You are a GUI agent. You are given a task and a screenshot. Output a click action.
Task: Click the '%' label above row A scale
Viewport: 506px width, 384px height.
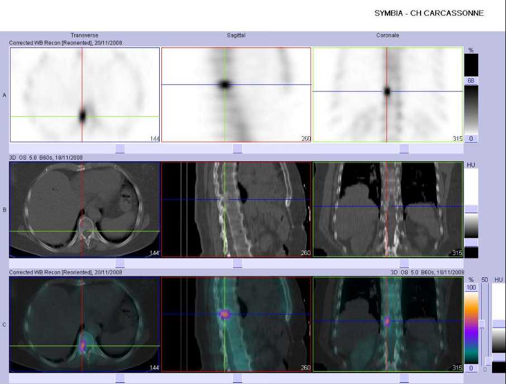tap(471, 50)
